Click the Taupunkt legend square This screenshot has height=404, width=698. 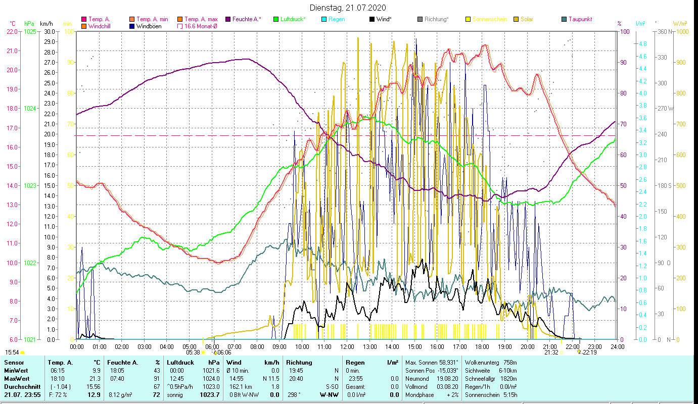point(564,20)
